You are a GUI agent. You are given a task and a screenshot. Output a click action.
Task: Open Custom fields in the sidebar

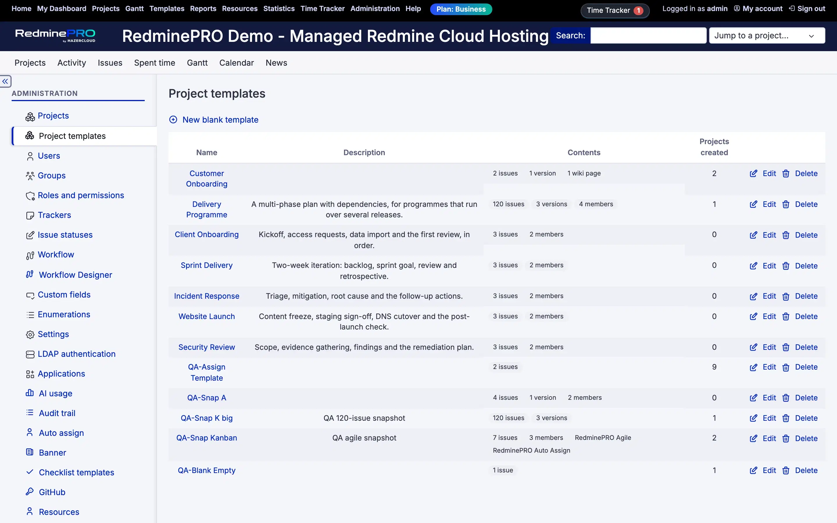pyautogui.click(x=64, y=295)
